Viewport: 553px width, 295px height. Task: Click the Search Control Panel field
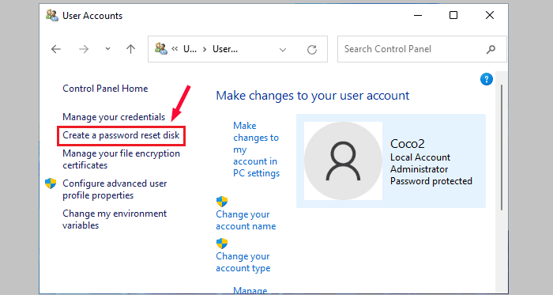(x=422, y=49)
